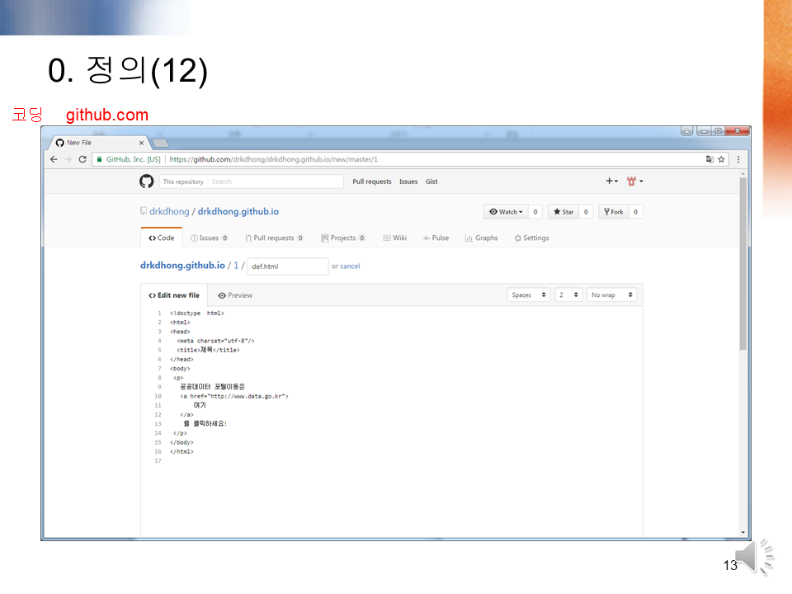
Task: Switch to the Preview tab
Action: 235,295
